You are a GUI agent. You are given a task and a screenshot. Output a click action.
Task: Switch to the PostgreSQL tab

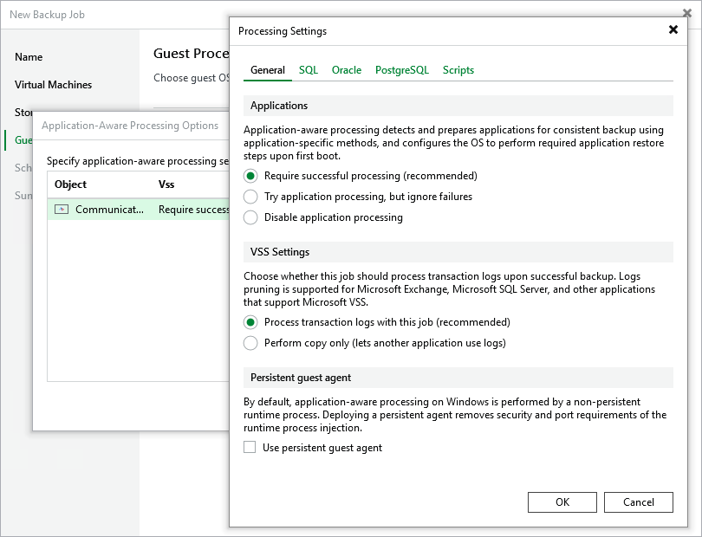[402, 70]
